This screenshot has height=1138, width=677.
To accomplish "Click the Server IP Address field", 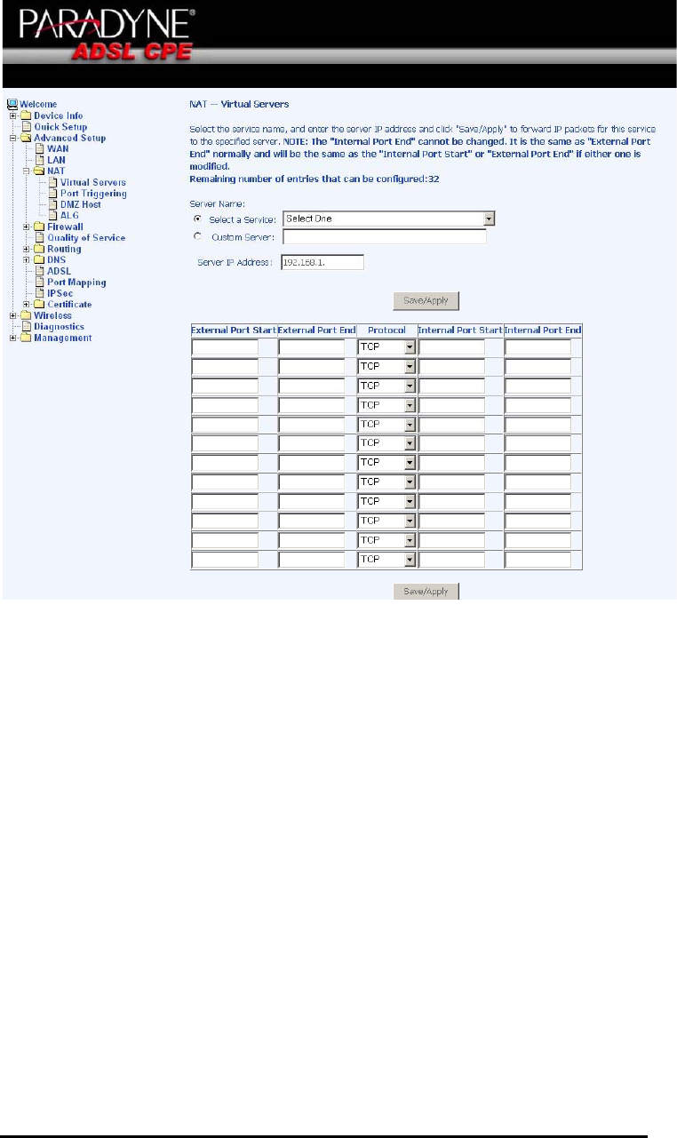I will tap(323, 262).
